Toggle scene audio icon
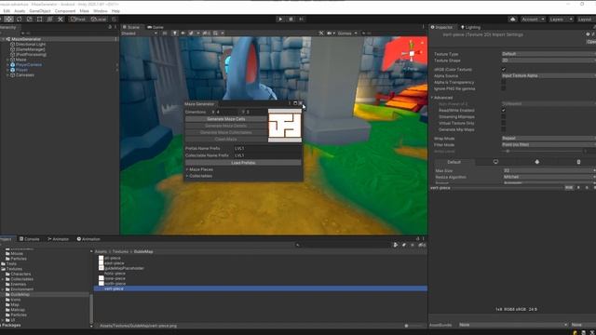 (183, 33)
